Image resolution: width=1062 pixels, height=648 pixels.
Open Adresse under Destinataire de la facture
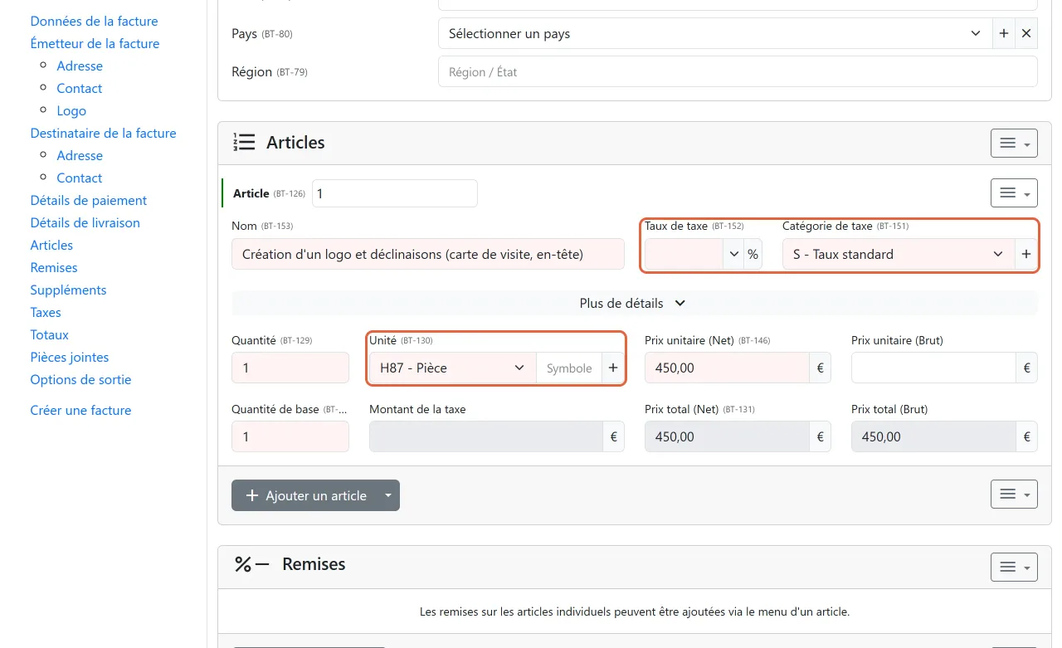click(x=80, y=155)
